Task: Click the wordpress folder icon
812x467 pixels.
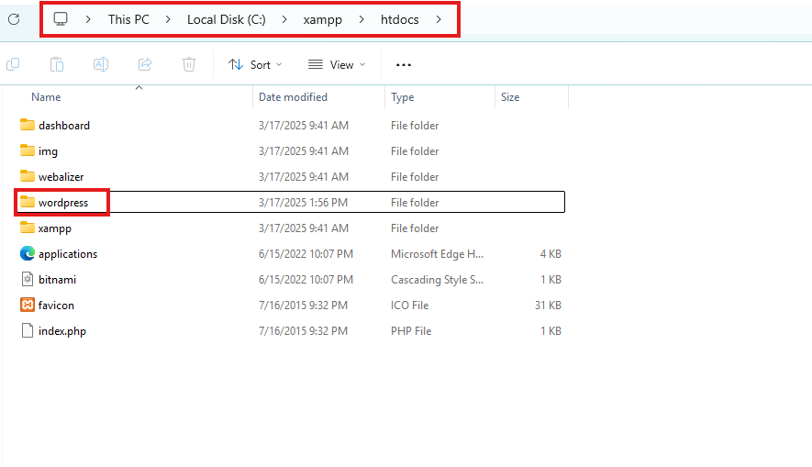Action: point(28,202)
